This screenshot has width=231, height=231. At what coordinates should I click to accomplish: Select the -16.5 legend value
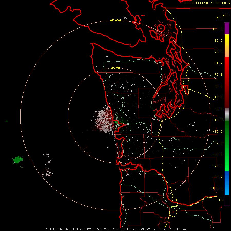[217, 120]
